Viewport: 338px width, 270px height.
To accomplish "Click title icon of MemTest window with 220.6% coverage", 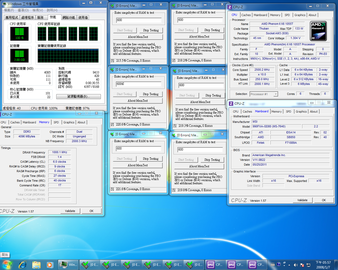I will pos(112,69).
